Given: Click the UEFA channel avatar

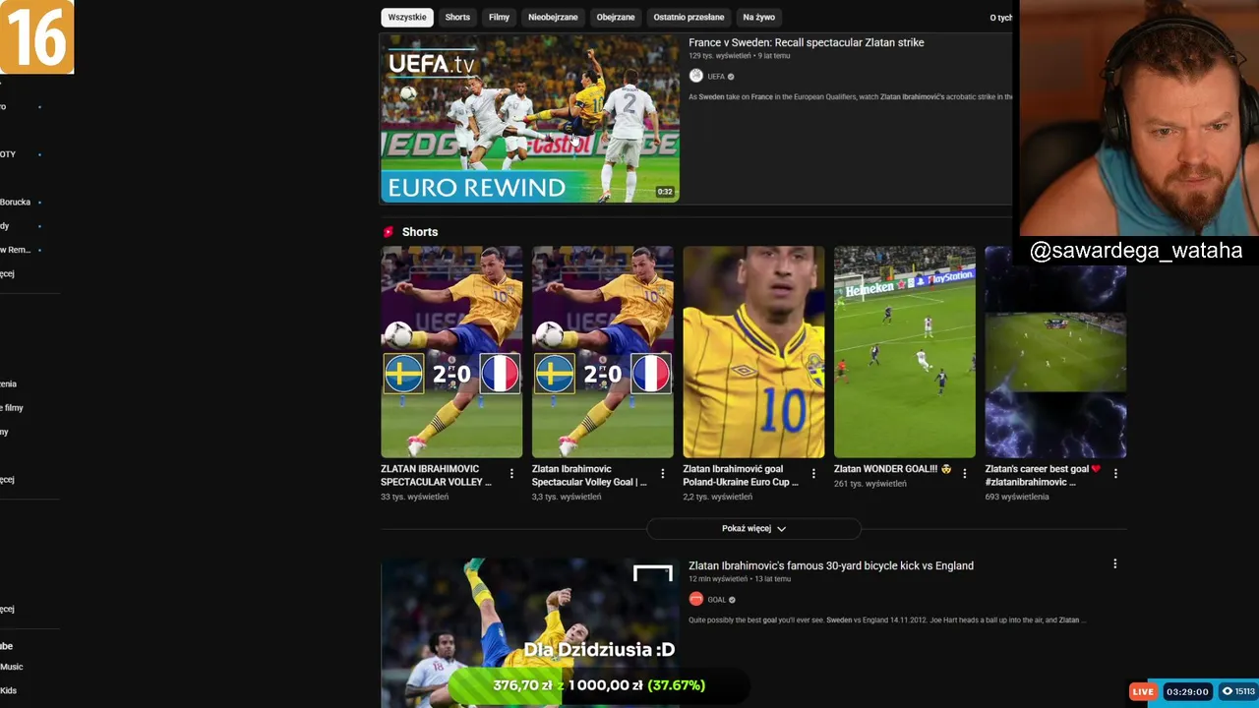Looking at the screenshot, I should 695,76.
